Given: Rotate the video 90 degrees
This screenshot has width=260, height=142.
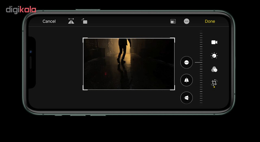Looking at the screenshot, I should coord(84,21).
